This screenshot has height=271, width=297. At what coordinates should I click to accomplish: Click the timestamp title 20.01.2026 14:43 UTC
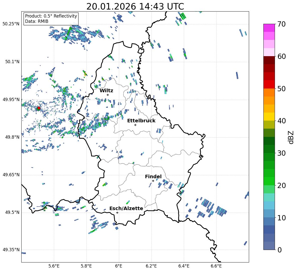[135, 7]
